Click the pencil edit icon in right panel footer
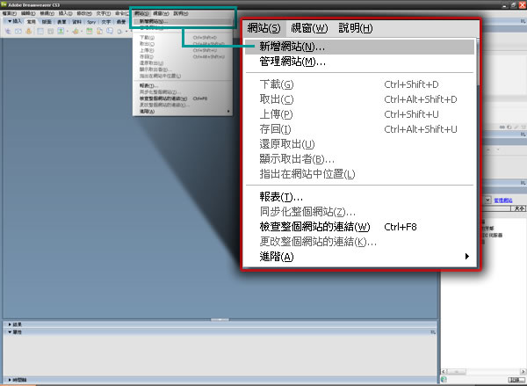527x386 pixels. click(516, 127)
